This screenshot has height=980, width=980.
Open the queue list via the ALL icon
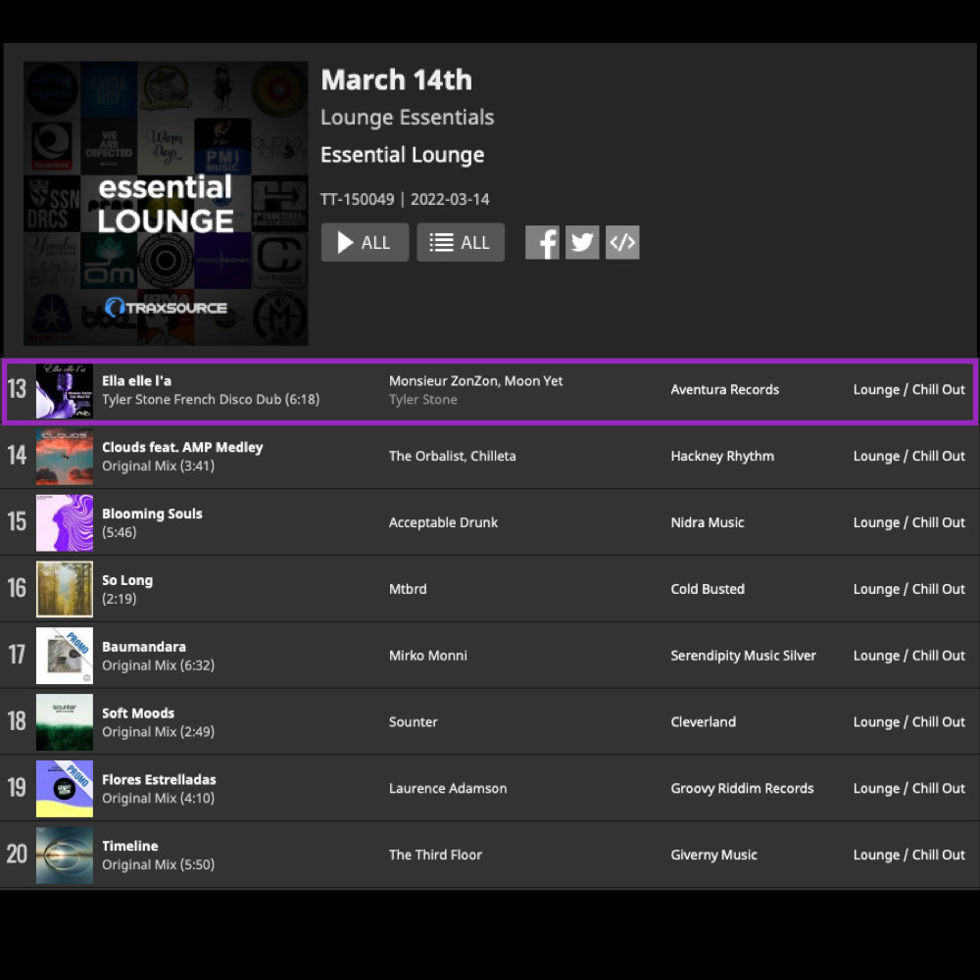[x=461, y=242]
